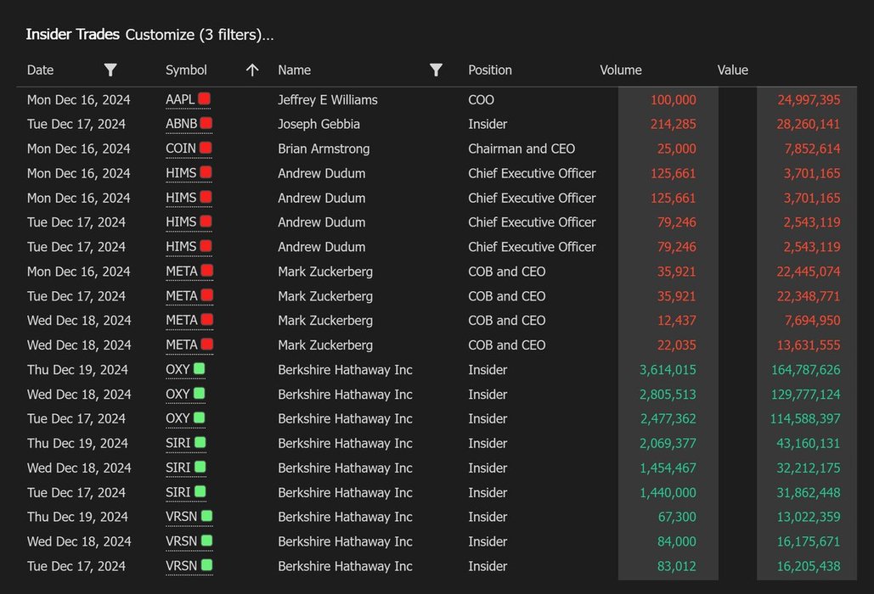Click the red square beside ABNB symbol
Viewport: 874px width, 594px height.
(206, 124)
